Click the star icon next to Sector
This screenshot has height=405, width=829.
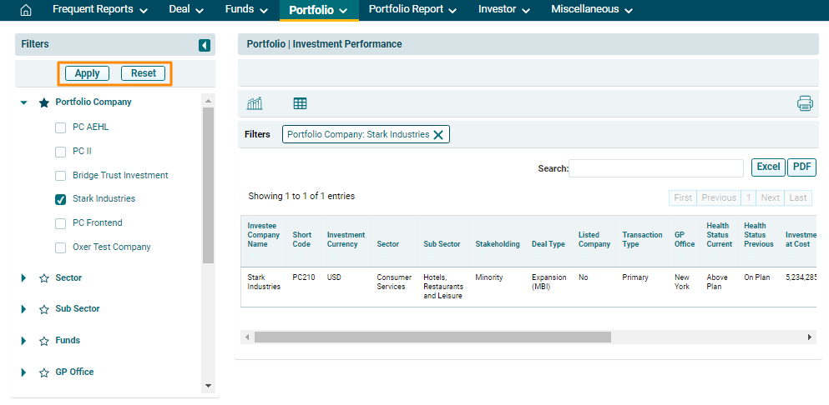click(x=44, y=278)
